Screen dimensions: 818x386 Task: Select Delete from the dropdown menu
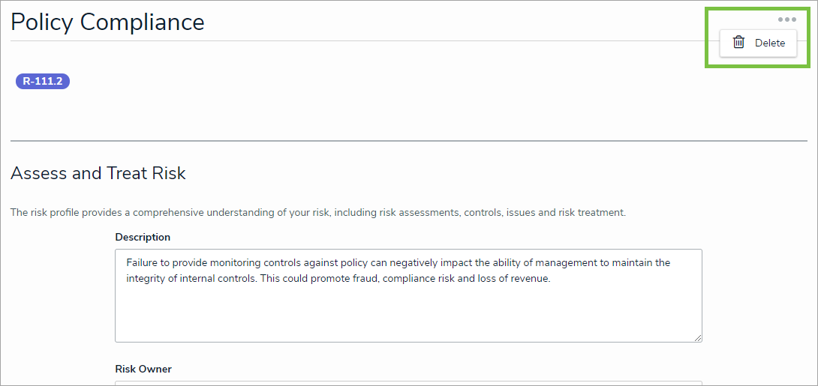tap(769, 43)
